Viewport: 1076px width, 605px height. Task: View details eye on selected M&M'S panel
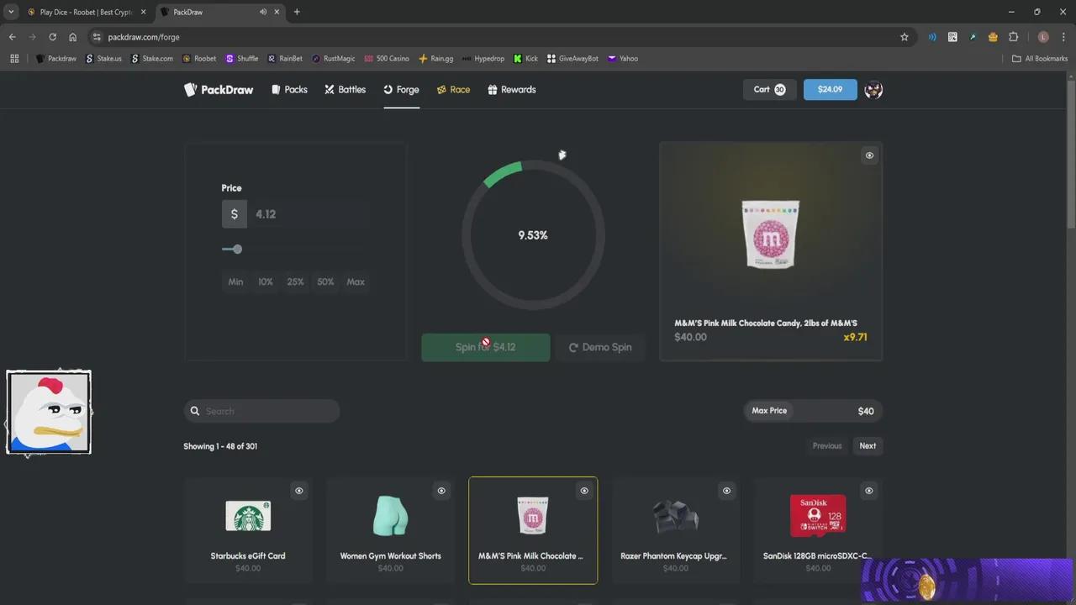869,155
